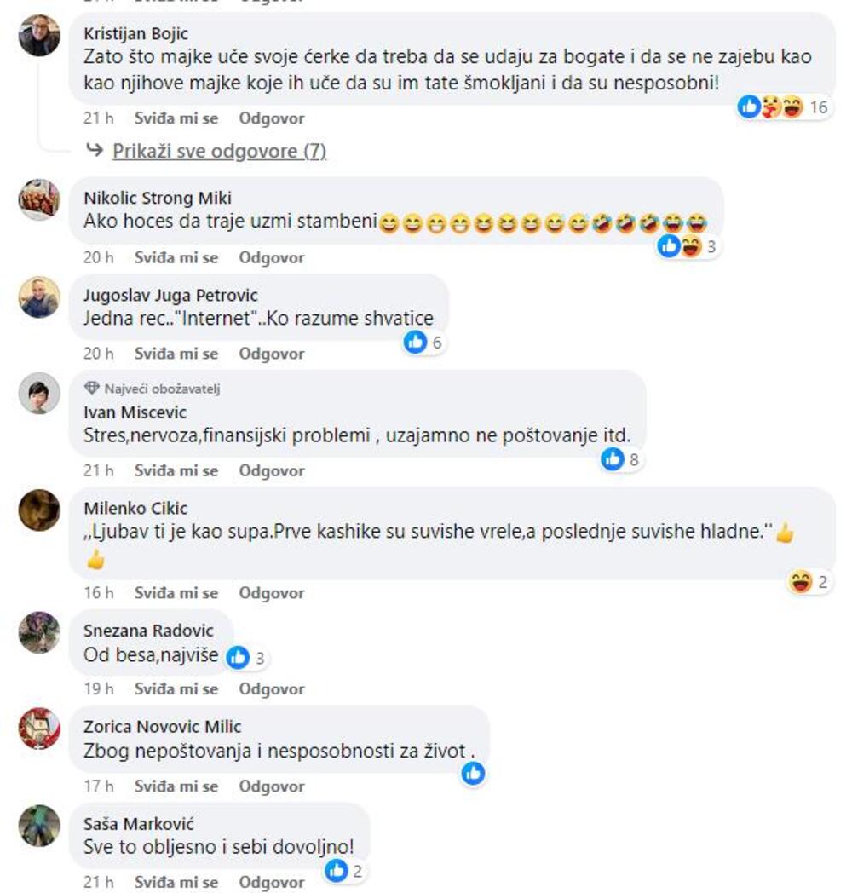This screenshot has width=852, height=893.
Task: Open Zorica Novovic Milic's profile name
Action: pyautogui.click(x=163, y=727)
